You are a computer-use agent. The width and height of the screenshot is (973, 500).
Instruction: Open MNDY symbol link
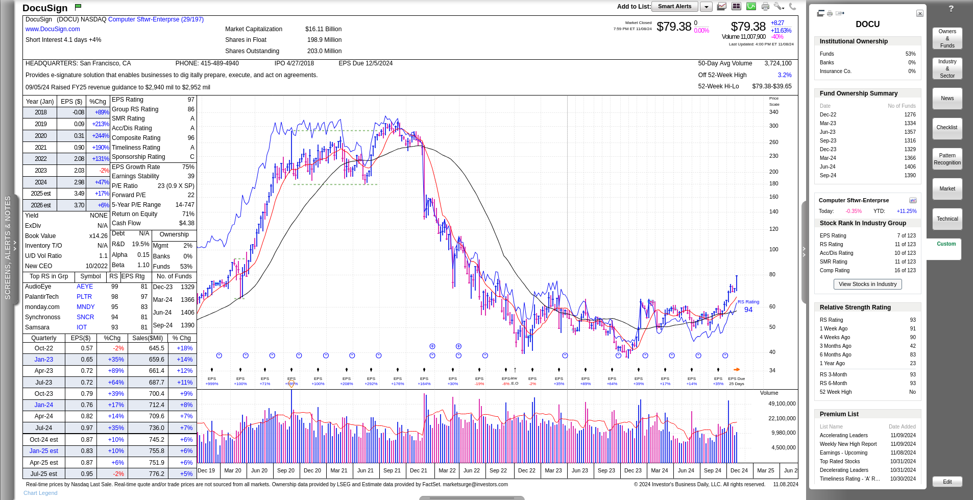pyautogui.click(x=86, y=307)
